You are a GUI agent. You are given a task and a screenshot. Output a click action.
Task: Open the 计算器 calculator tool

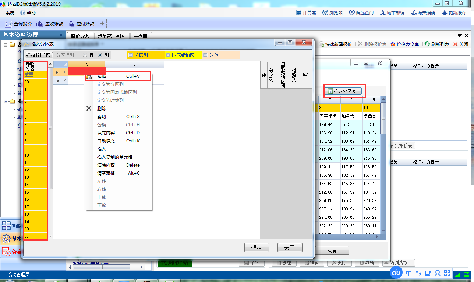click(306, 12)
